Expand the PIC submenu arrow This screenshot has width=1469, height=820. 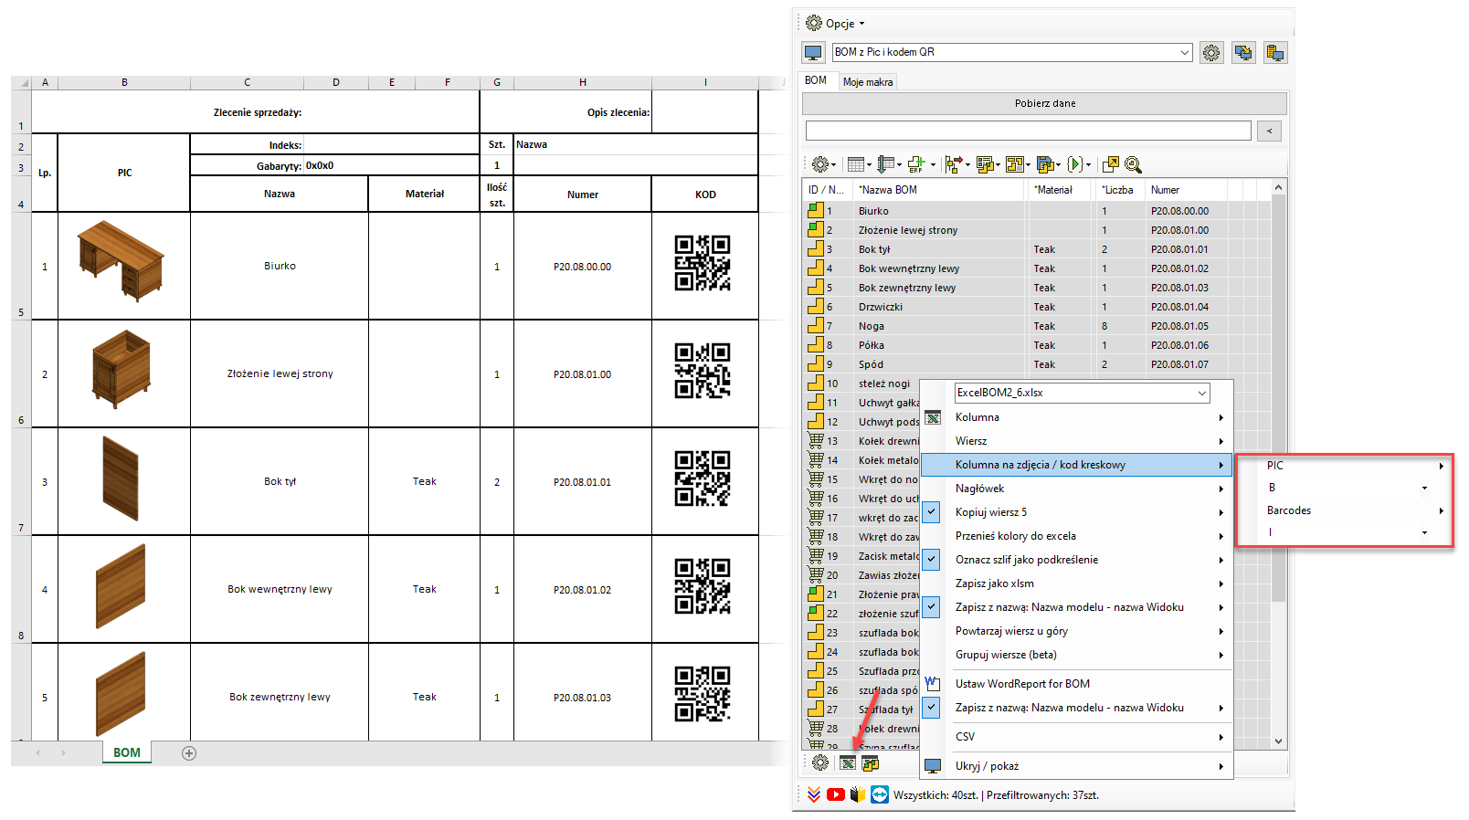pos(1441,466)
